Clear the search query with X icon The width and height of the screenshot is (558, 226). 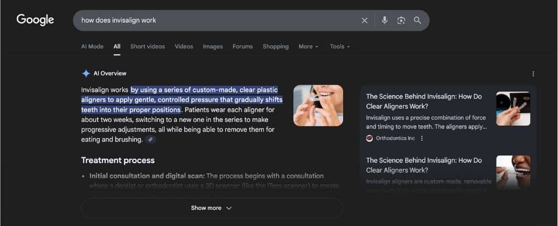click(364, 21)
